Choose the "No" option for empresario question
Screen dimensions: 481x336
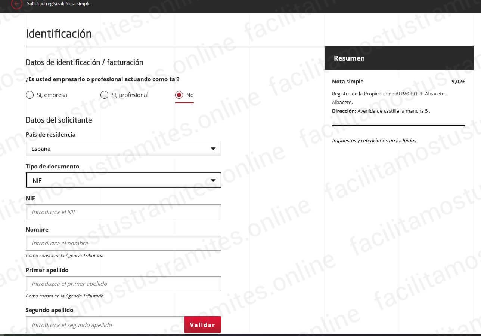(x=179, y=95)
